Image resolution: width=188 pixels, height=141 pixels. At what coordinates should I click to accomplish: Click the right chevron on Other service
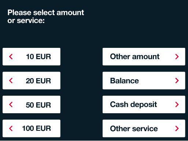click(x=177, y=129)
